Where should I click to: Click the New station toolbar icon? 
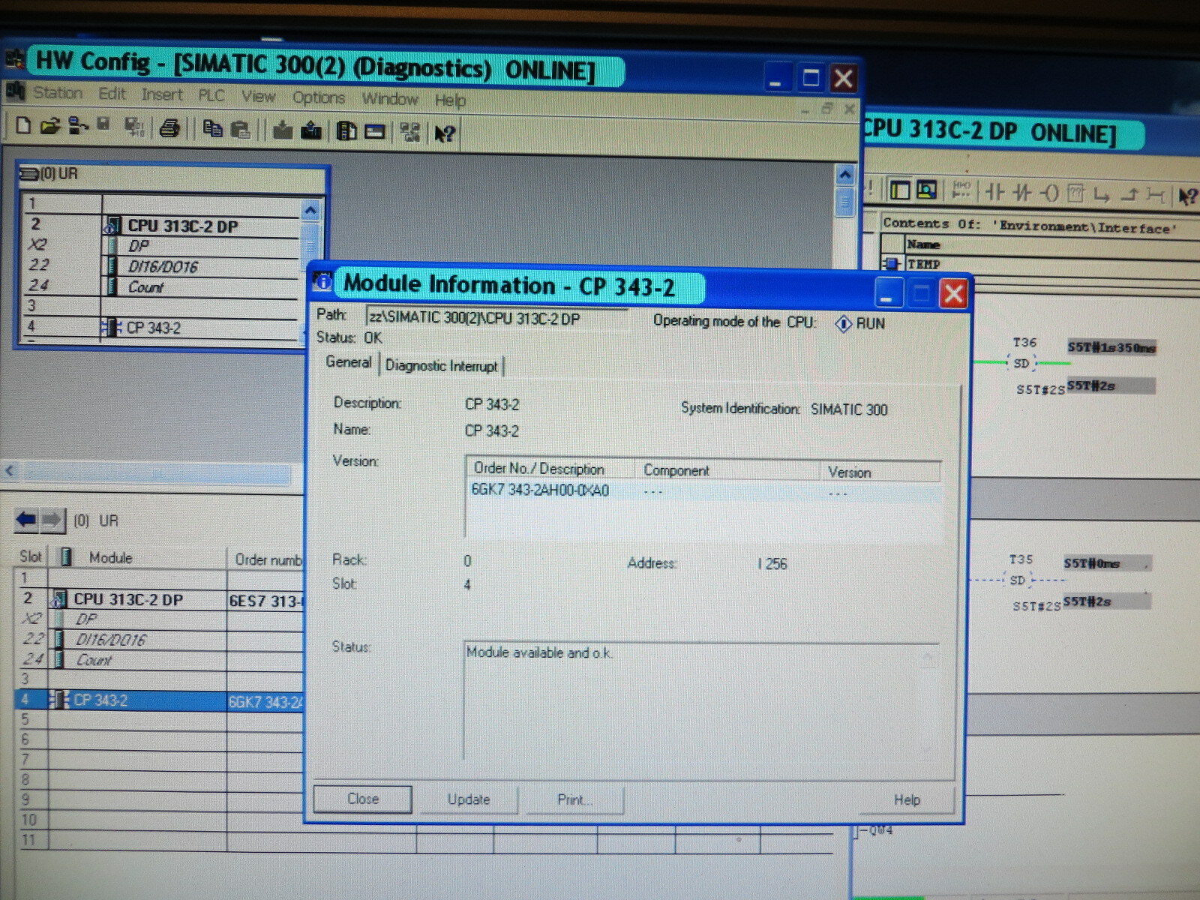tap(24, 125)
